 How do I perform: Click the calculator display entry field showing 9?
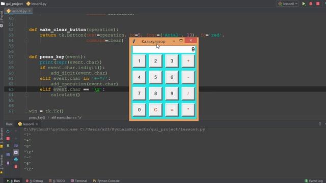pyautogui.click(x=164, y=49)
